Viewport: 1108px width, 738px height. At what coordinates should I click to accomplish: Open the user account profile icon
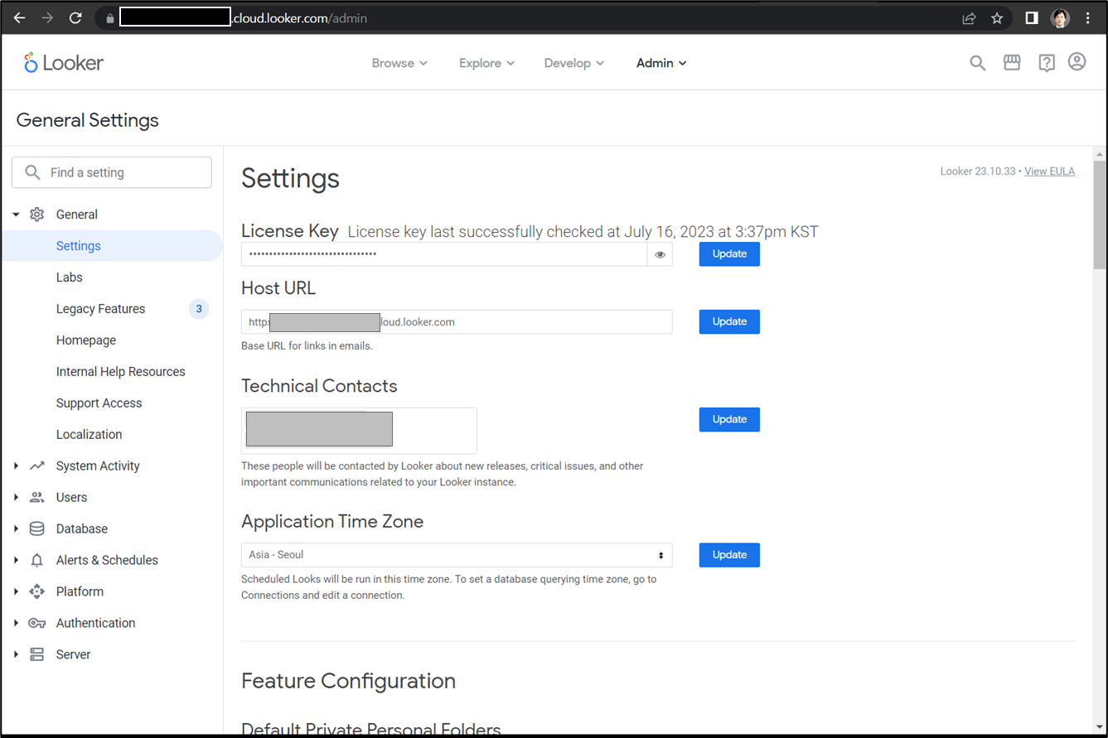[1077, 62]
